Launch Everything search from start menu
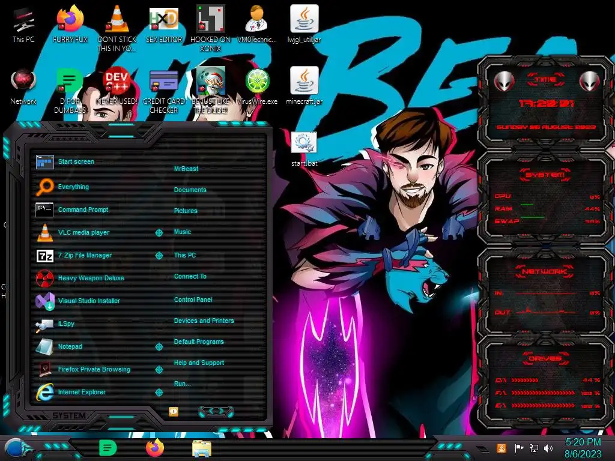Screen dimensions: 615x461 coord(94,187)
